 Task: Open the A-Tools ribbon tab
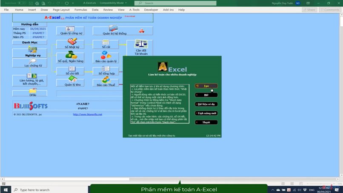point(134,10)
